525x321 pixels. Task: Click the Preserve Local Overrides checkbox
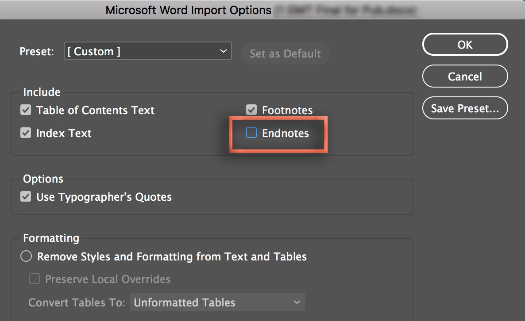pos(34,279)
